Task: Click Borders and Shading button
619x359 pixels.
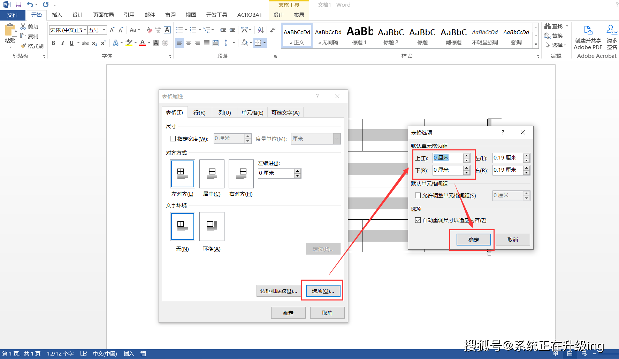Action: click(x=278, y=291)
